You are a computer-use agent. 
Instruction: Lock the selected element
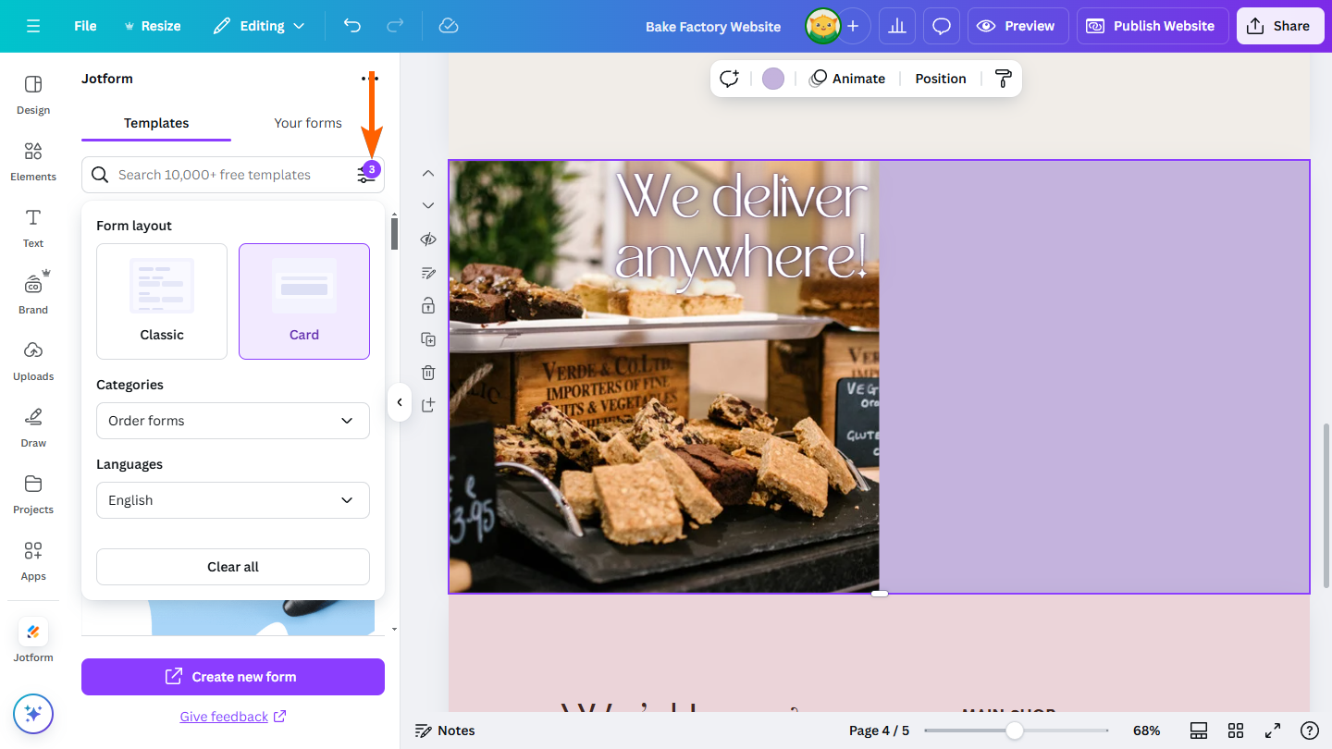click(427, 305)
